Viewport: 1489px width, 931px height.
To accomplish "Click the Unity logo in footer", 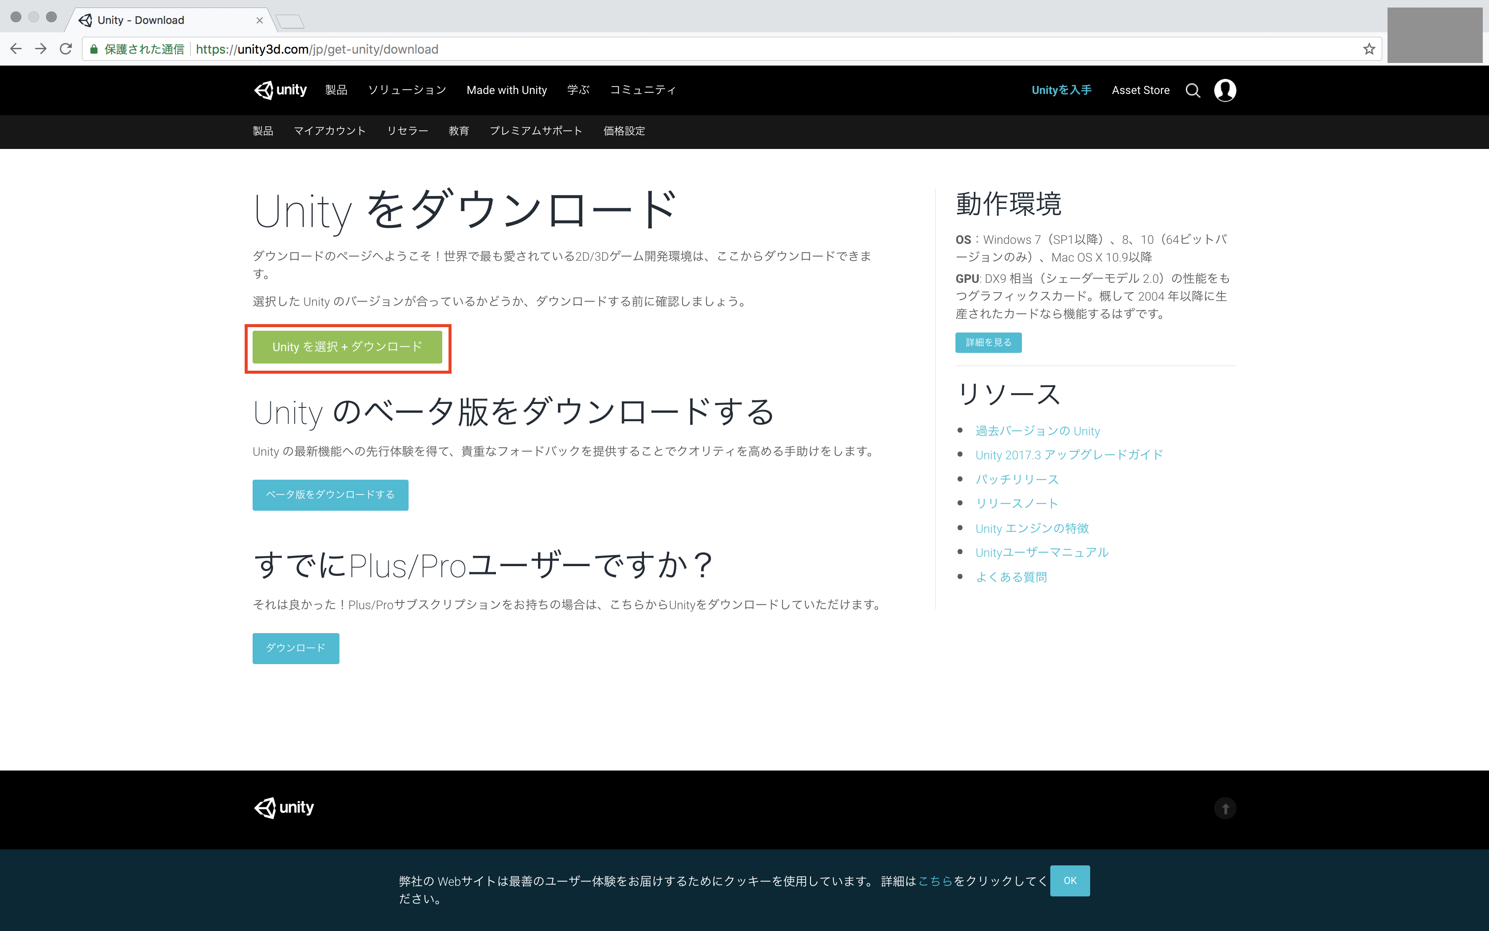I will tap(284, 807).
